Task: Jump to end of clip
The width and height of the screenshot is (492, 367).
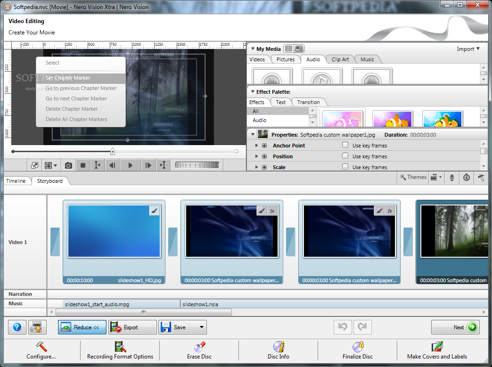Action: 163,165
